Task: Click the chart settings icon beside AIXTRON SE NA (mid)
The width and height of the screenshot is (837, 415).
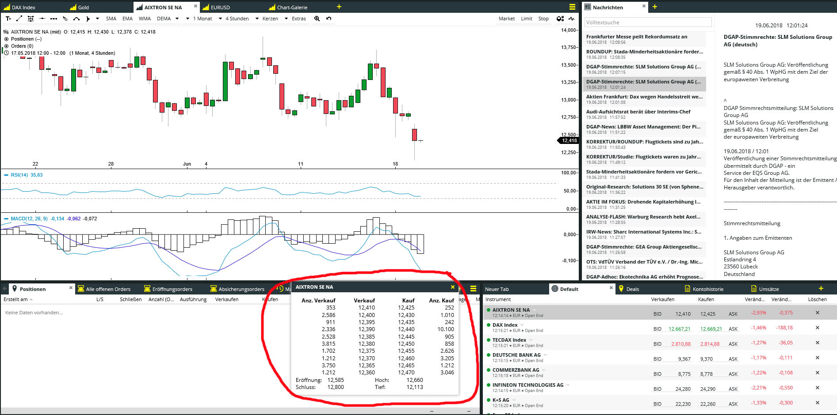Action: [x=6, y=32]
